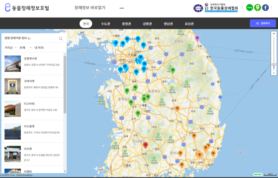Select the orange marker beside 경상남도 label
278x178 pixels.
[x=181, y=153]
